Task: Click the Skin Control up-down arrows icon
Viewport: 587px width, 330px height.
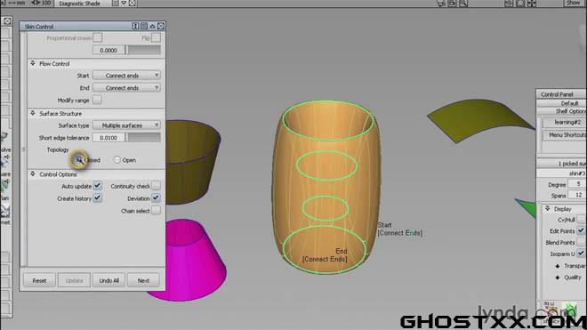Action: coord(135,26)
